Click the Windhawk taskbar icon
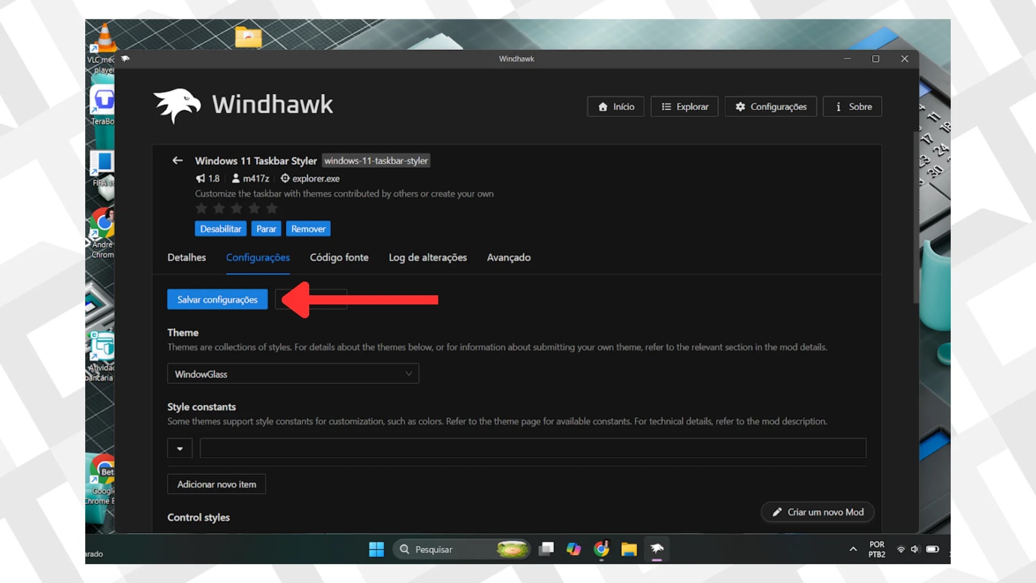Screen dimensions: 1036x583 point(657,550)
